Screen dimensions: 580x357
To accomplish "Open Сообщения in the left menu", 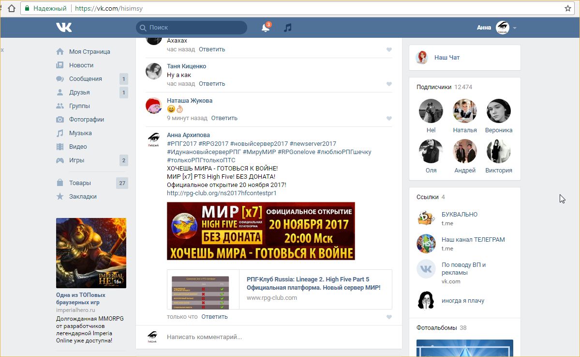I will [85, 79].
